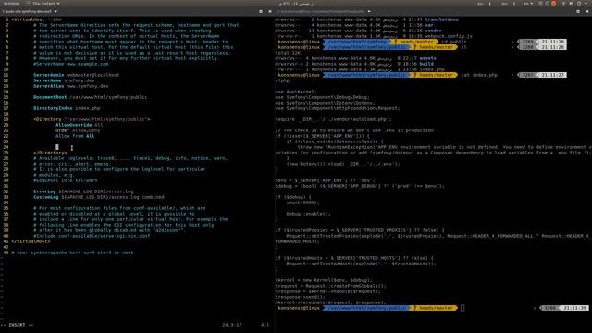Click the 'Order Allow,Deny' line

tap(78, 130)
